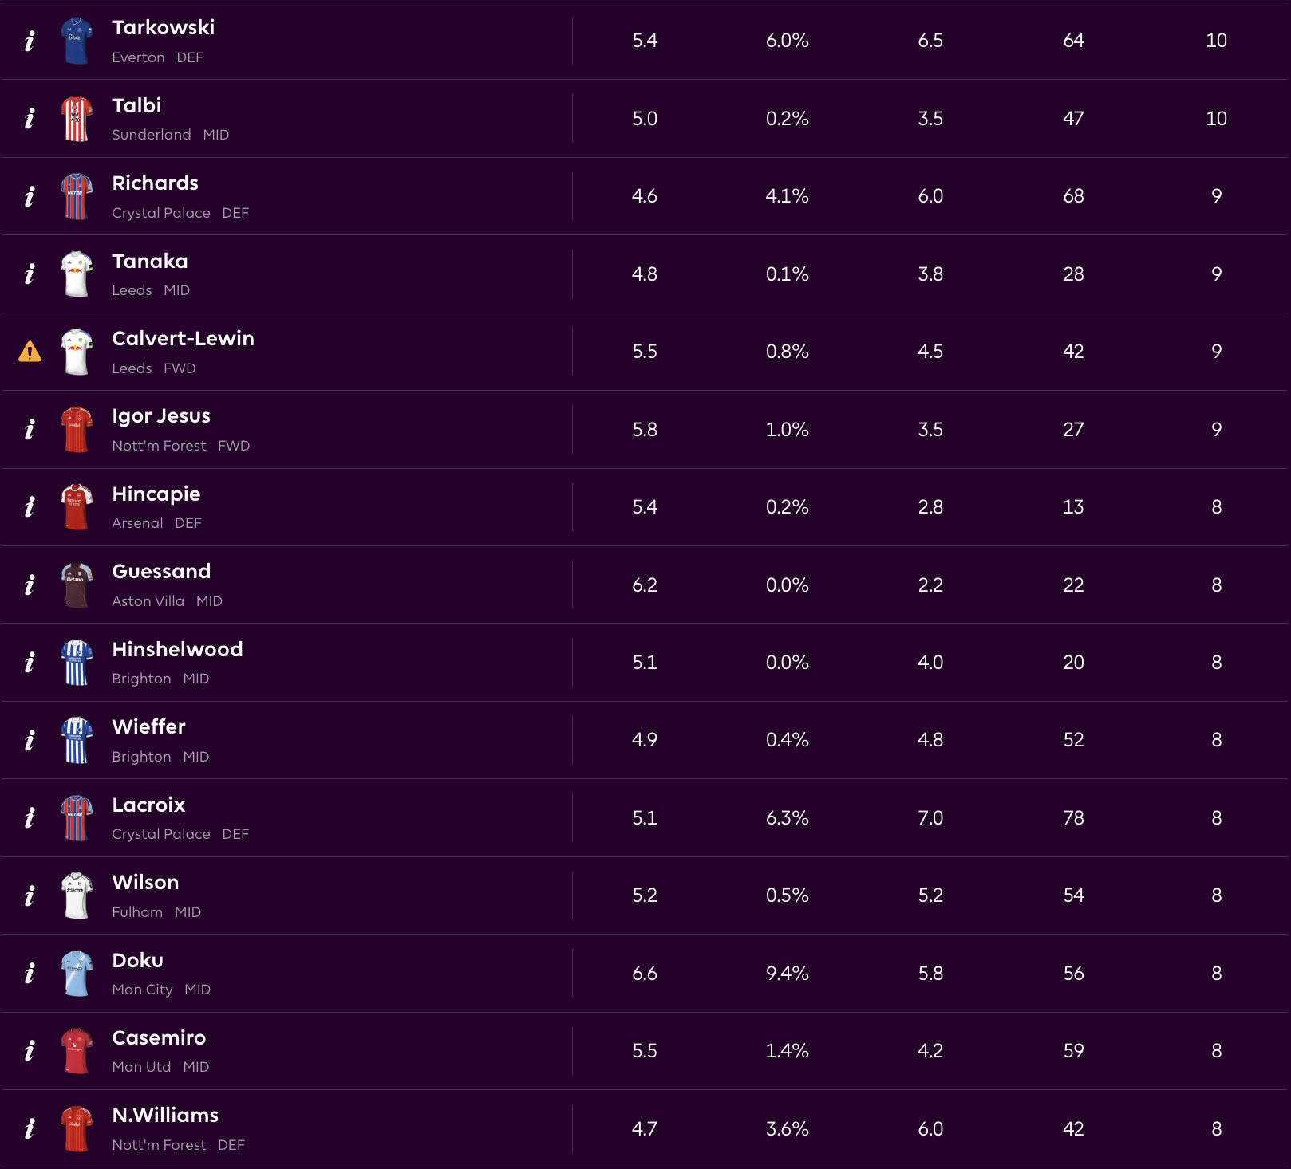1291x1169 pixels.
Task: Click Casemiro's 5.5 price value
Action: click(644, 1051)
